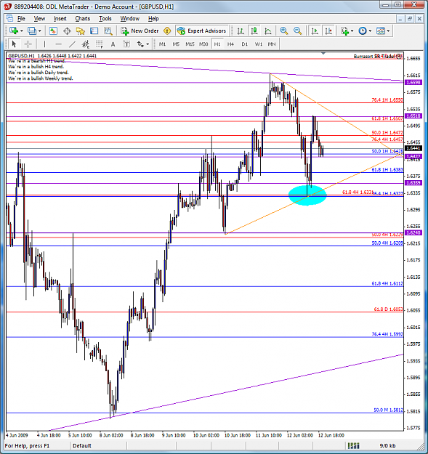
Task: Select the Equidistant Channel tool
Action: pos(86,44)
